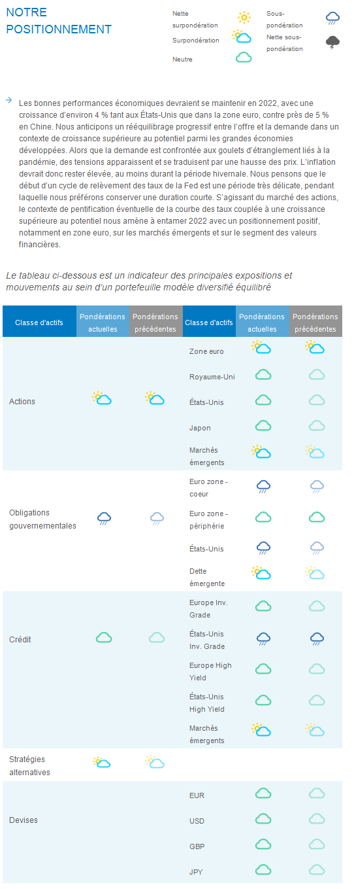Click Actions current weighting sun-cloud icon
Screen dimensions: 354x889
coord(102,398)
